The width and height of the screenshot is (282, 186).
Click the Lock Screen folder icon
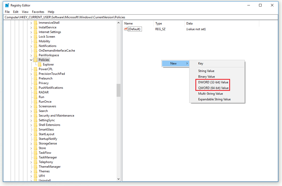tap(35, 37)
